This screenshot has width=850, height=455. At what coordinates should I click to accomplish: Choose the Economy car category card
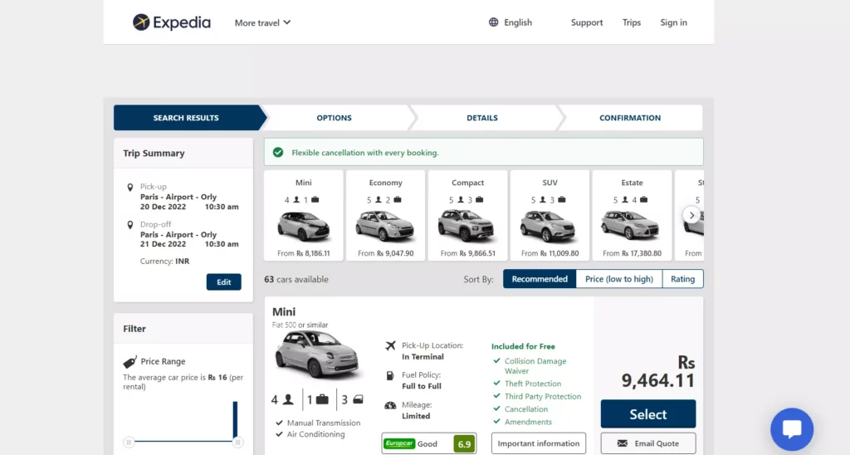[385, 215]
